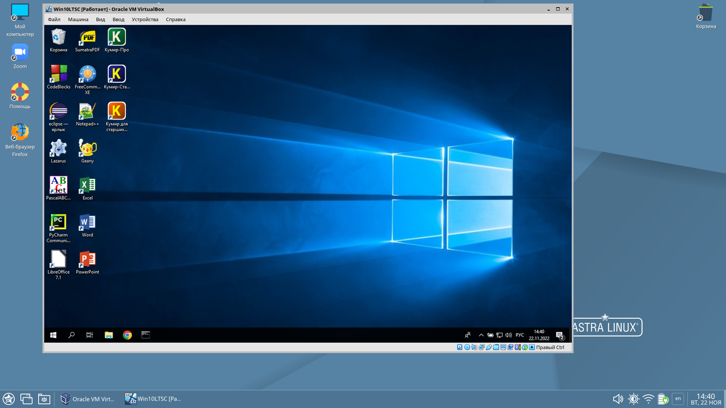The image size is (726, 408).
Task: Select the Zoom shortcut on Astra desktop
Action: coord(20,56)
